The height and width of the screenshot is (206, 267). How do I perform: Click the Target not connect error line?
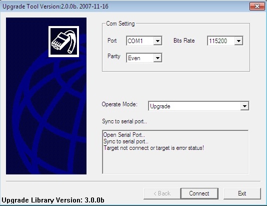click(154, 148)
